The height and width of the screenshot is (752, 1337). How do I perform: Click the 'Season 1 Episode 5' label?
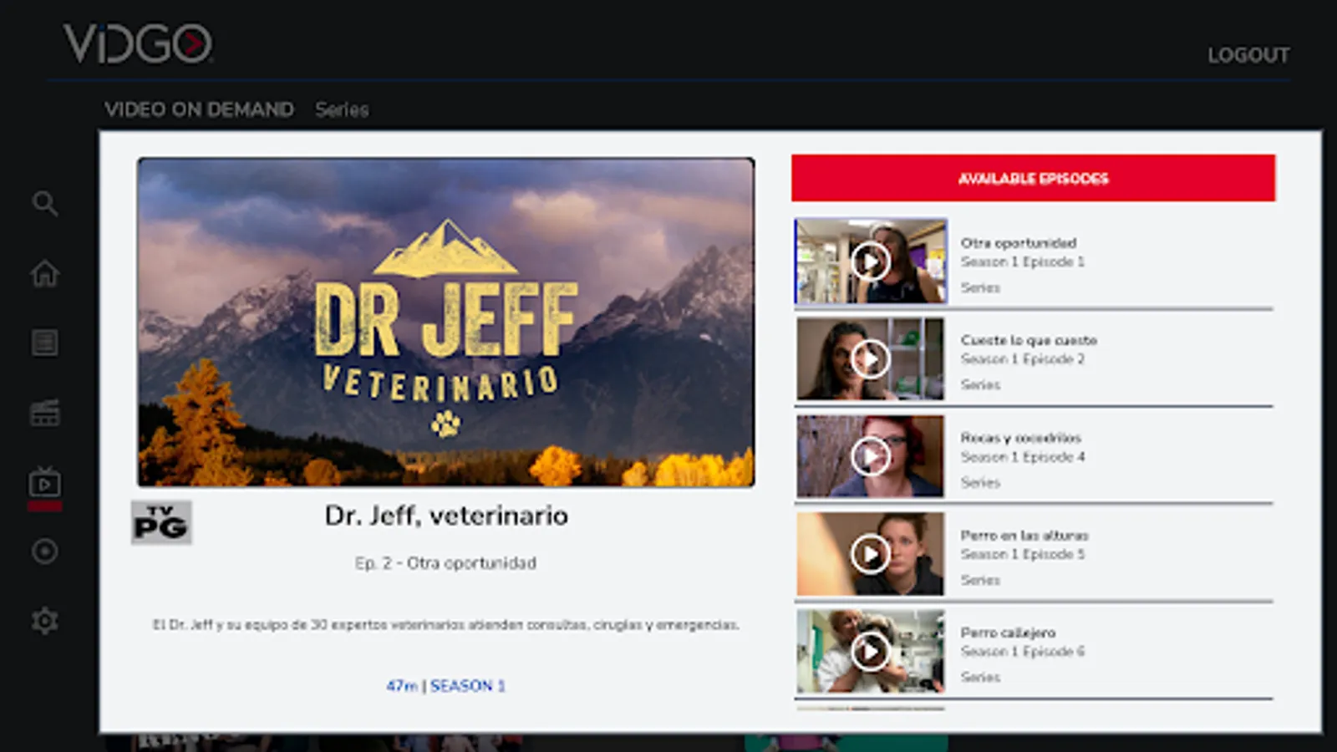pyautogui.click(x=1022, y=554)
